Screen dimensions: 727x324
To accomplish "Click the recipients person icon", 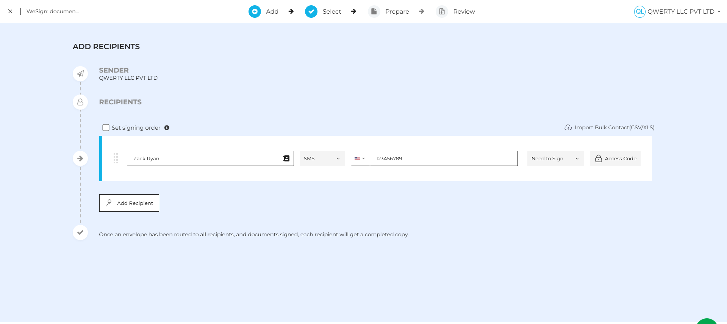I will pos(80,102).
